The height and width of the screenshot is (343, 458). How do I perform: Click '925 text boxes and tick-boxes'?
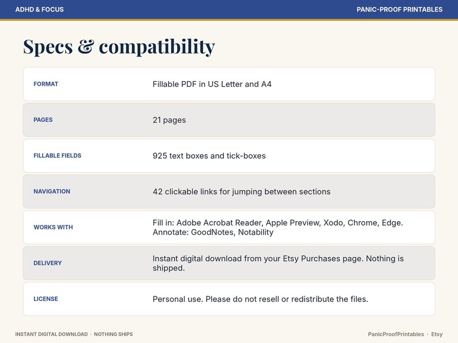[x=209, y=156]
